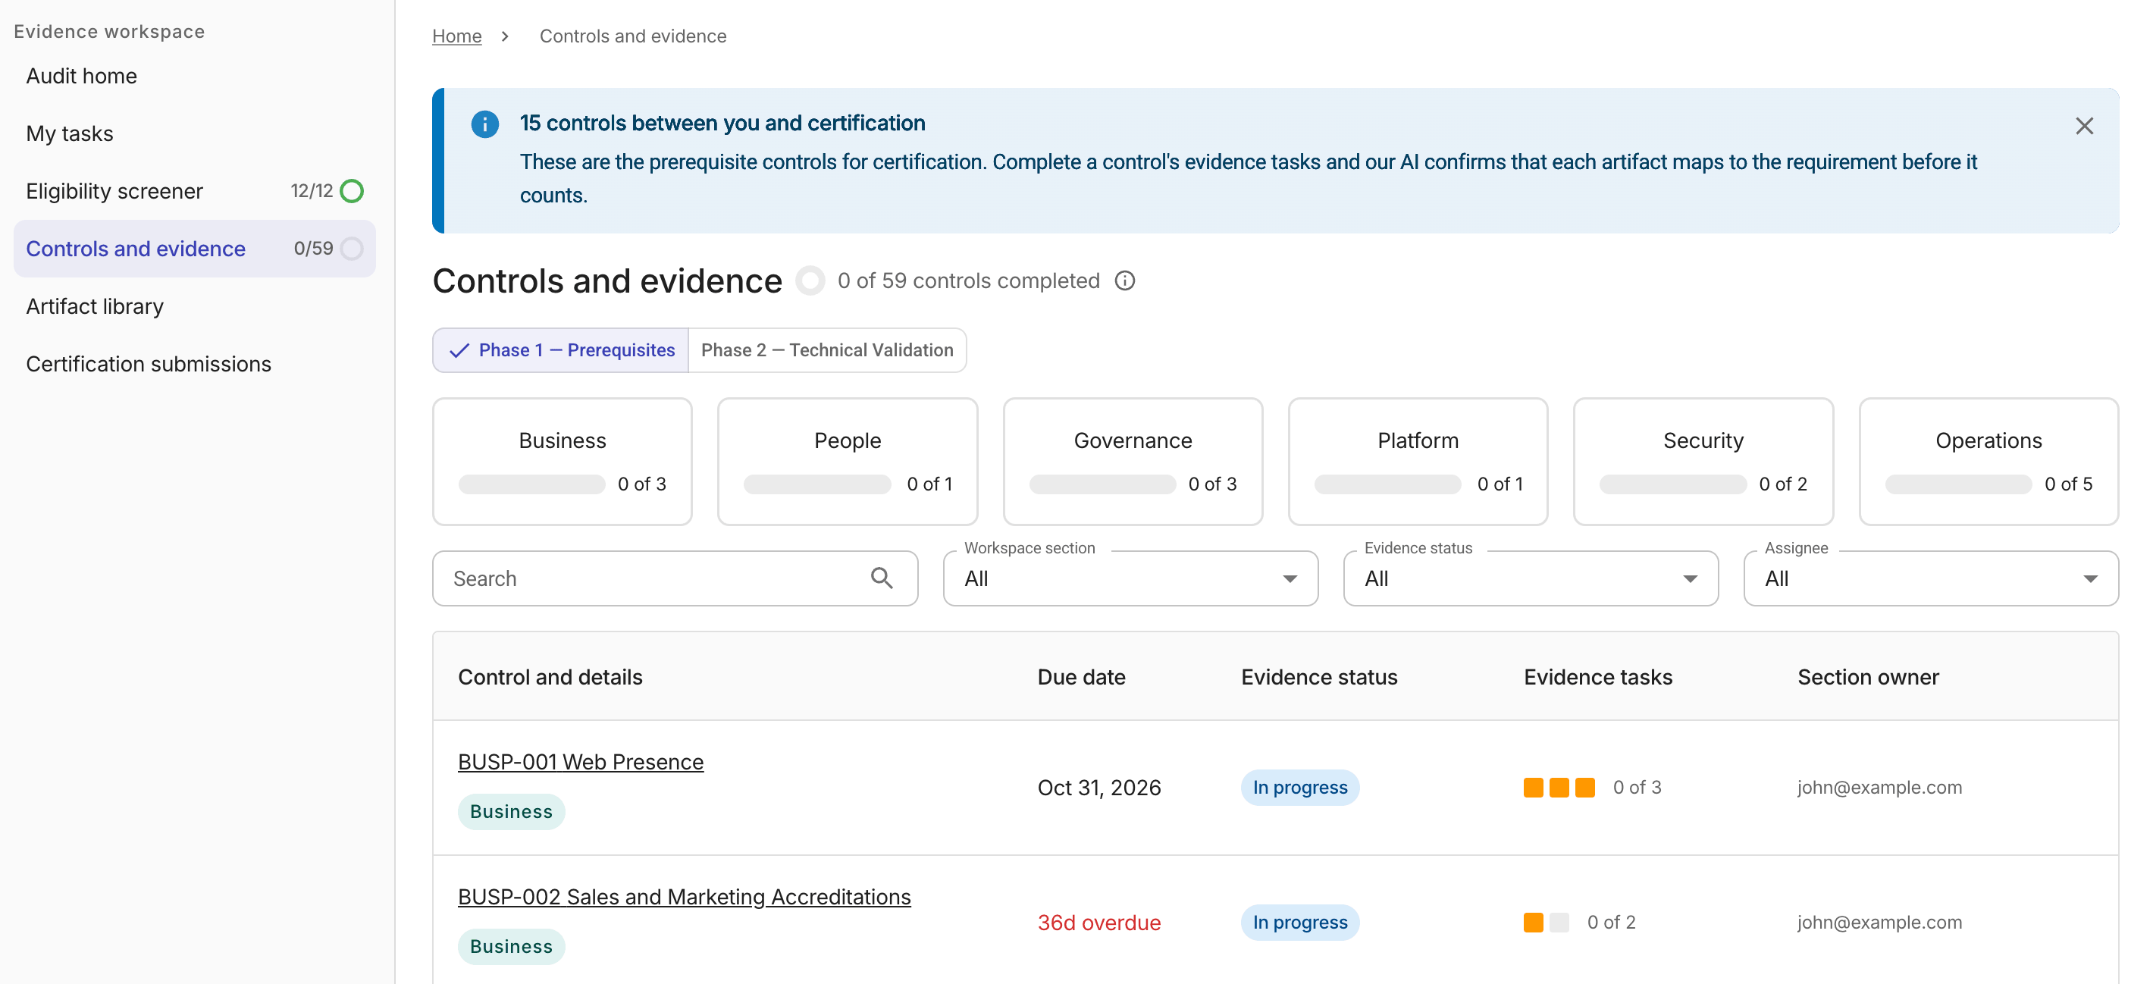Screen dimensions: 2153x984
Task: Click the In progress badge for BUSP-001
Action: tap(1299, 788)
